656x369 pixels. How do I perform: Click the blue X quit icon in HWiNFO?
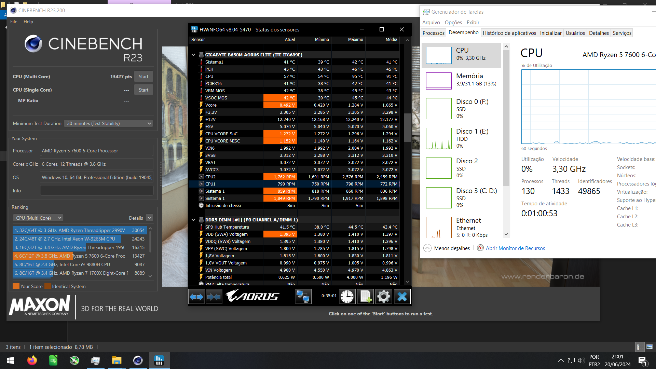pos(402,297)
